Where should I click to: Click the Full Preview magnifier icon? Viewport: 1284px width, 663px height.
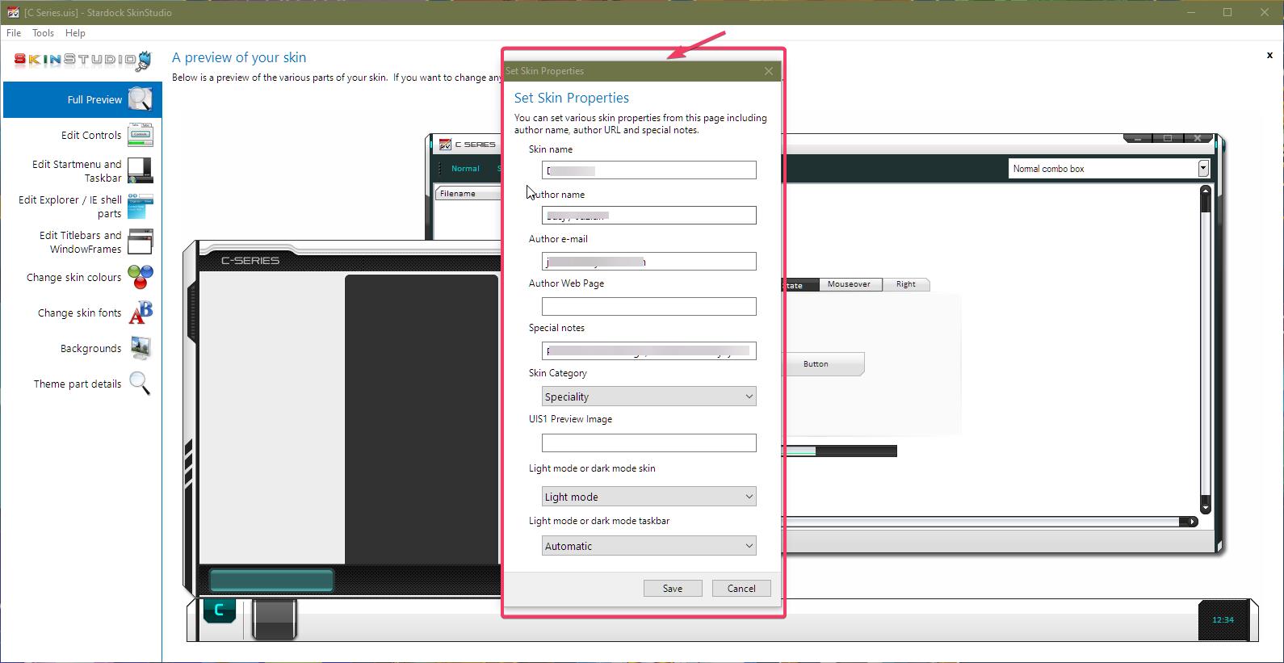pos(140,99)
